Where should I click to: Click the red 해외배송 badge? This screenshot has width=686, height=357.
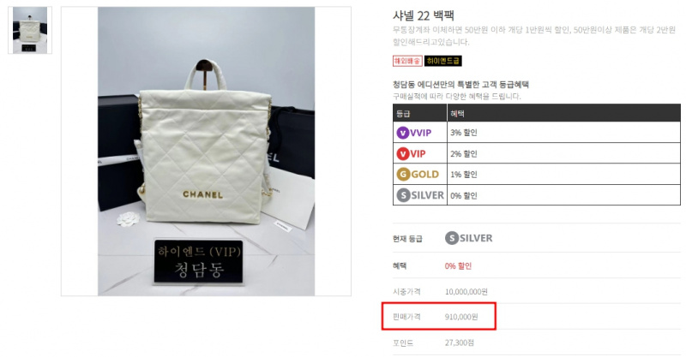pyautogui.click(x=407, y=61)
